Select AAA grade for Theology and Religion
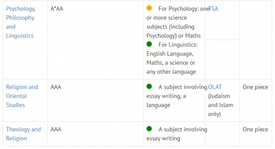This screenshot has height=149, width=275. pyautogui.click(x=56, y=129)
